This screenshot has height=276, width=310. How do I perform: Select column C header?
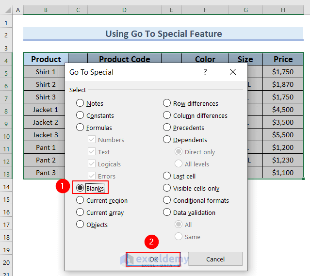[x=78, y=10]
